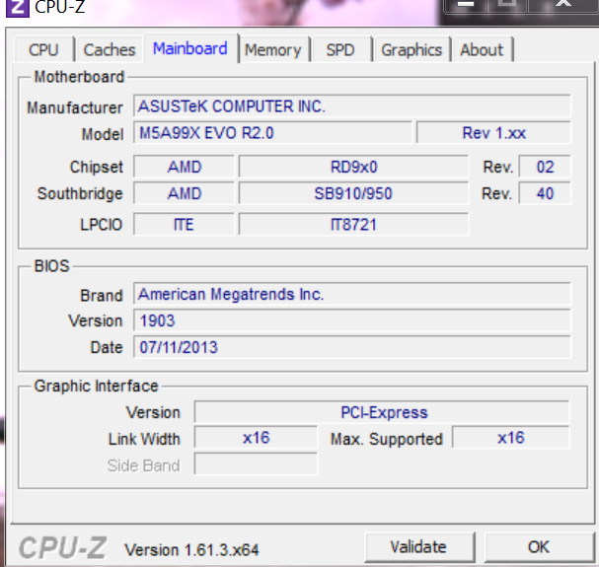Click the Max. Supported x16 value
Viewport: 599px width, 567px height.
coord(511,438)
